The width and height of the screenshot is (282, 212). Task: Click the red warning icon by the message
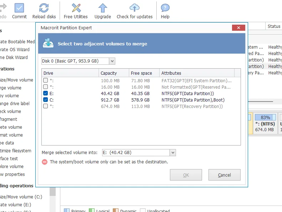click(x=45, y=162)
